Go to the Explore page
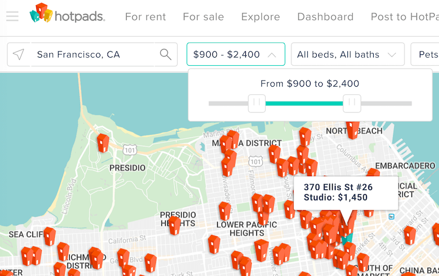Screen dimensions: 439x276 [261, 17]
